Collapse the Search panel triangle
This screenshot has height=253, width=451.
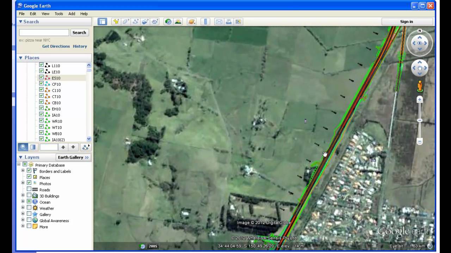coord(21,22)
